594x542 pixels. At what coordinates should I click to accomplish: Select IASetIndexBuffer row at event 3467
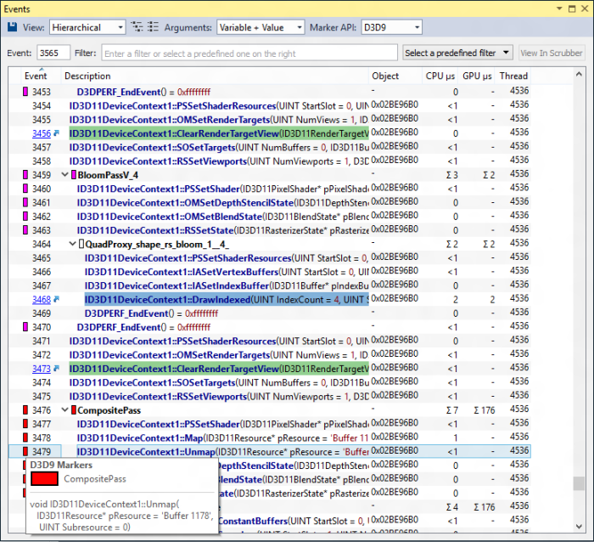[x=270, y=285]
